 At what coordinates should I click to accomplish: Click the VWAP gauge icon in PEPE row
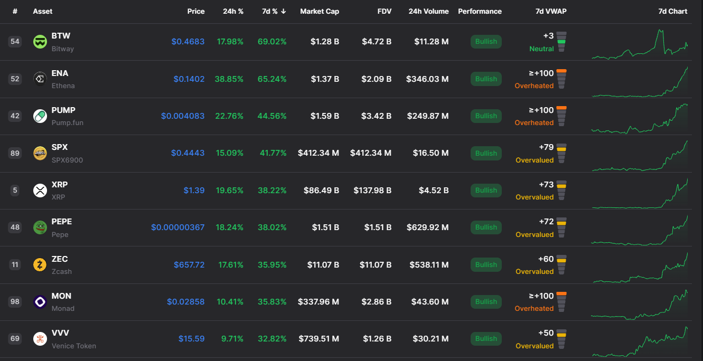click(561, 227)
